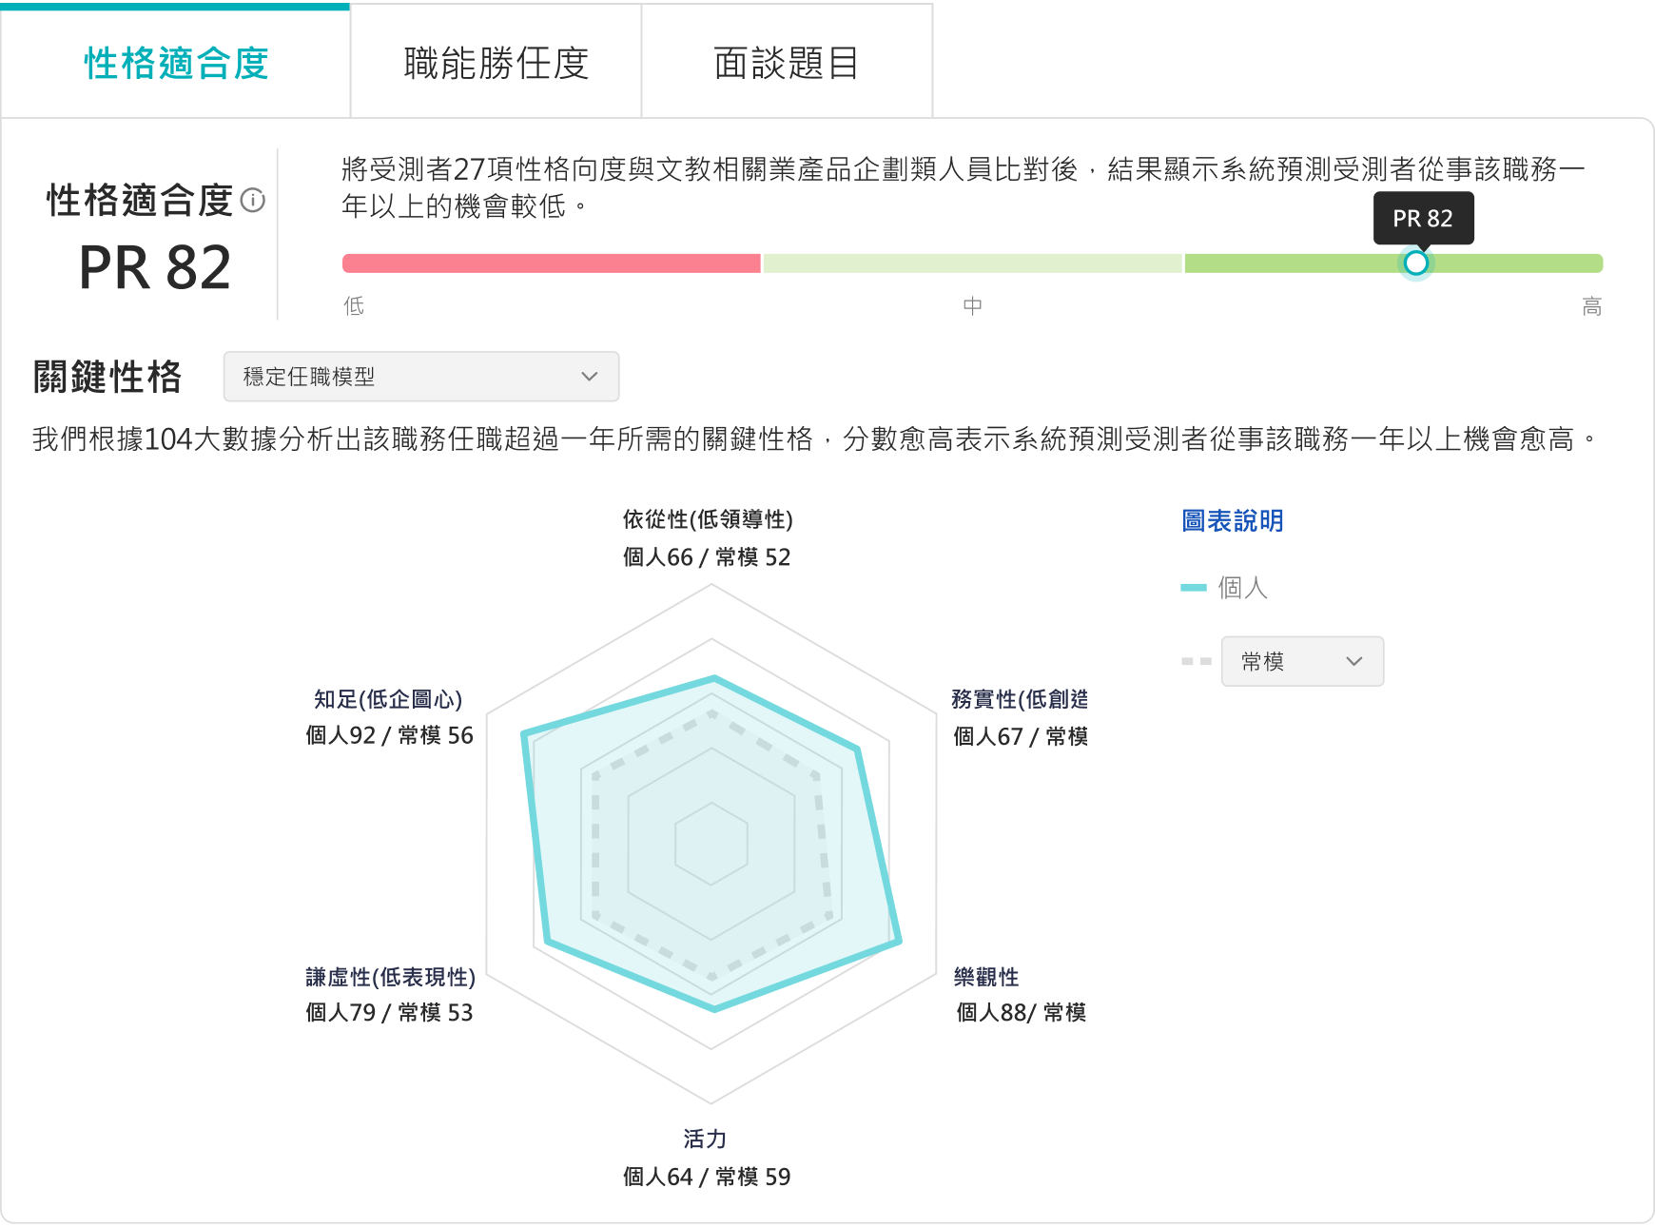Expand the 常模 dropdown in the legend

1302,660
